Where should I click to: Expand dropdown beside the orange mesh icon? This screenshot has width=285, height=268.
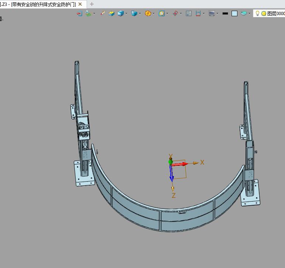pyautogui.click(x=154, y=13)
